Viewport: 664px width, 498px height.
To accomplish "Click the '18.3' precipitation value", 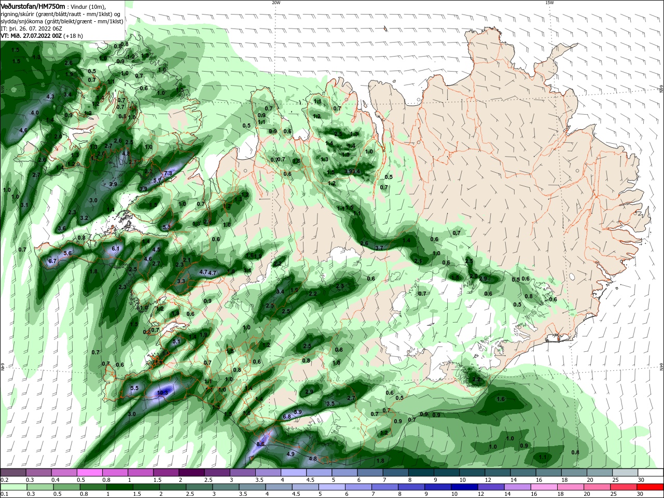I will point(162,393).
